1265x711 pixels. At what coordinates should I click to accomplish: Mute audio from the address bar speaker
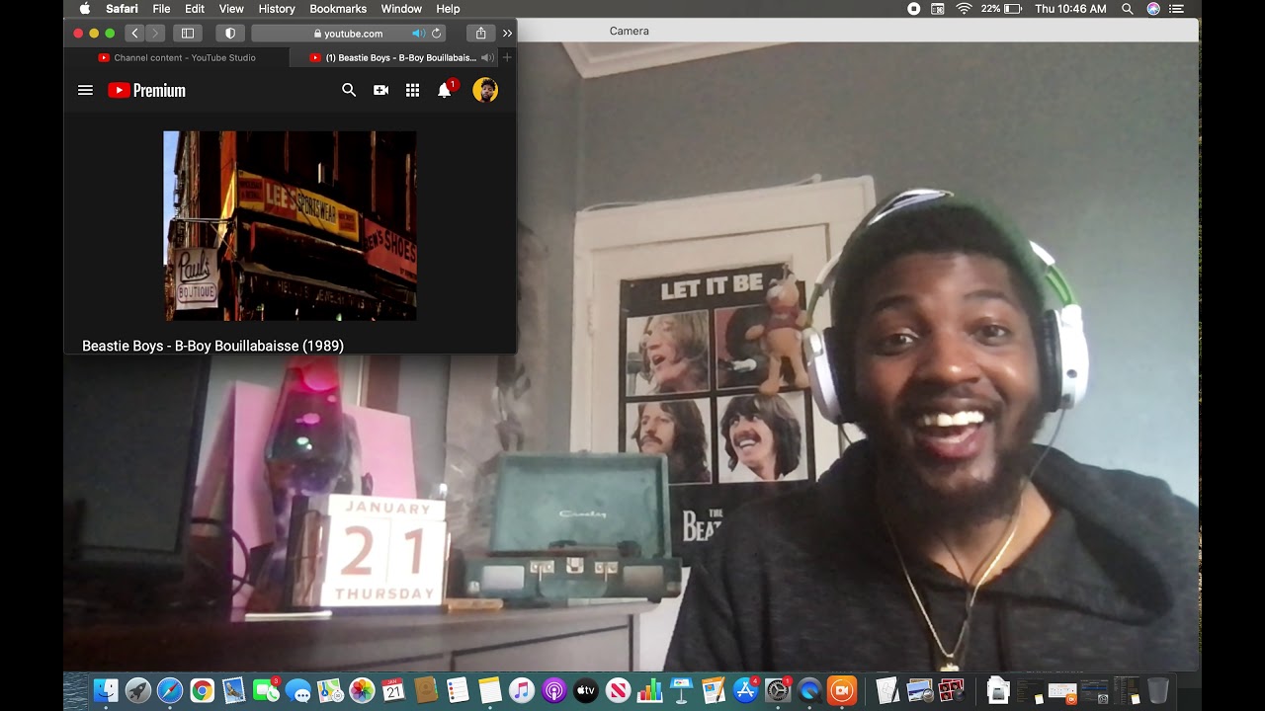(418, 33)
